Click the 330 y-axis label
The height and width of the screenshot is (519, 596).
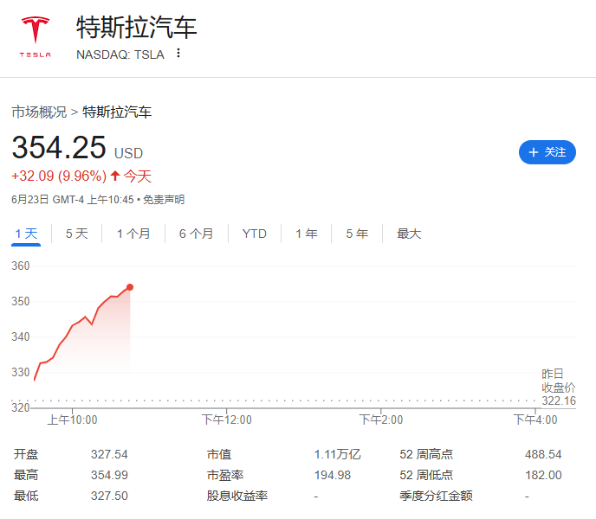pos(21,372)
